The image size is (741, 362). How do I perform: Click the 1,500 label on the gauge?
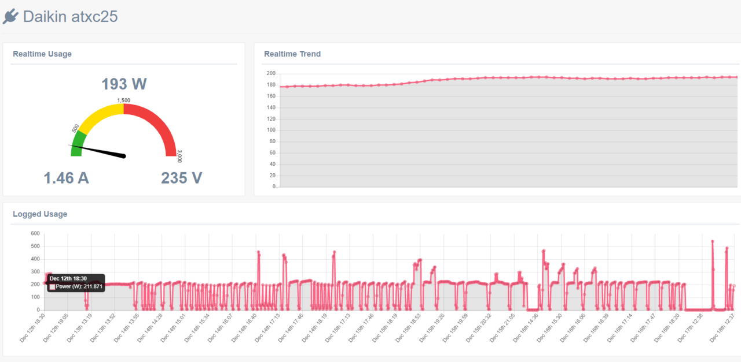point(123,100)
